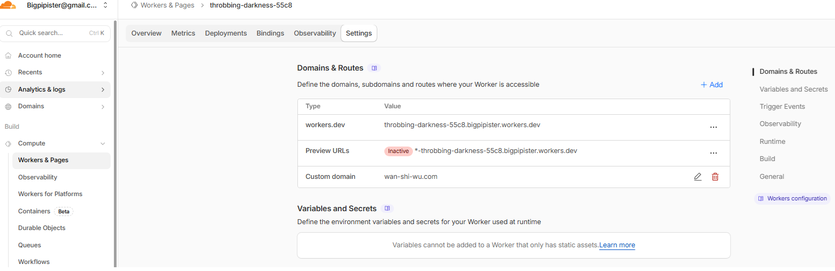Screen dimensions: 835x271
Task: Switch to the Deployments tab
Action: pos(226,33)
